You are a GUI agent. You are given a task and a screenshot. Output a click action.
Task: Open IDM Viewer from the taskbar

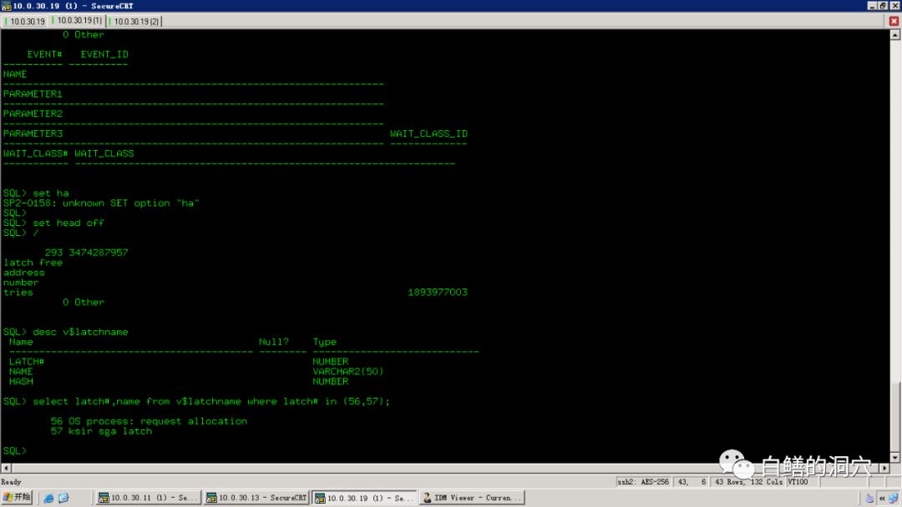tap(472, 498)
